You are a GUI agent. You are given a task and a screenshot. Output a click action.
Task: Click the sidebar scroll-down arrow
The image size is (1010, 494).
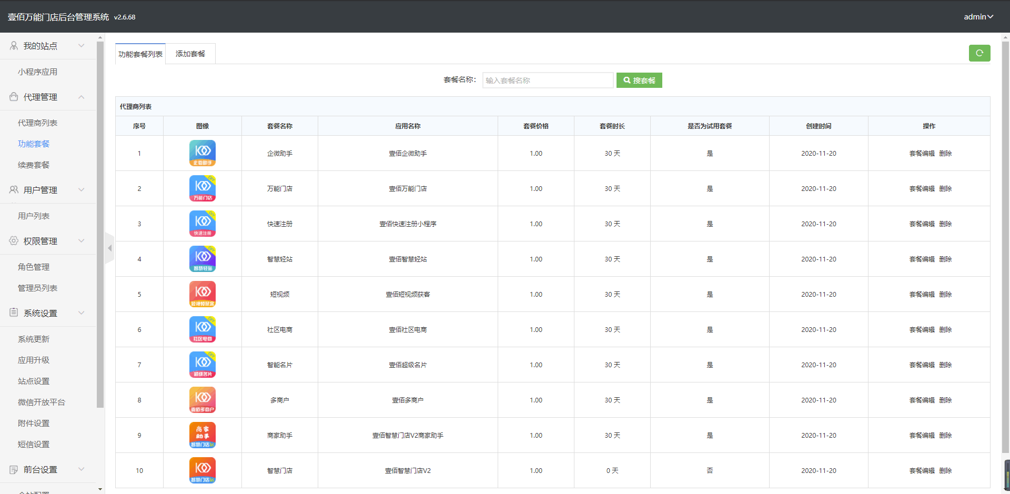pyautogui.click(x=100, y=489)
